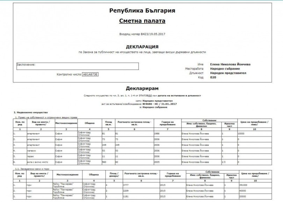The image size is (283, 202).
Task: Click the area cell '960'
Action: [108, 162]
